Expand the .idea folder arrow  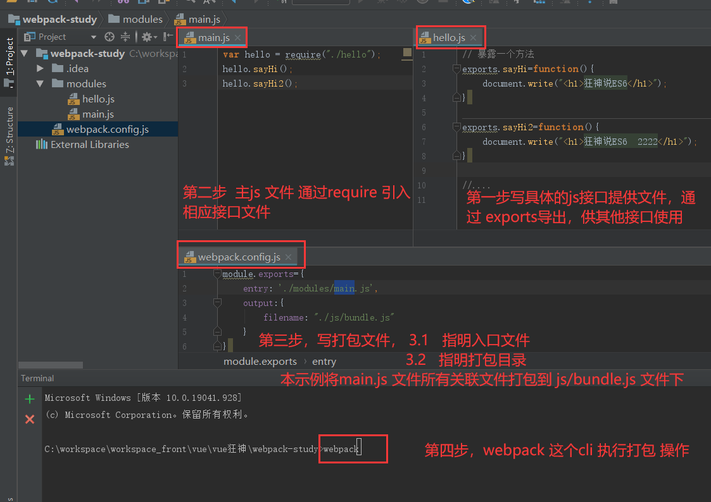(x=40, y=68)
